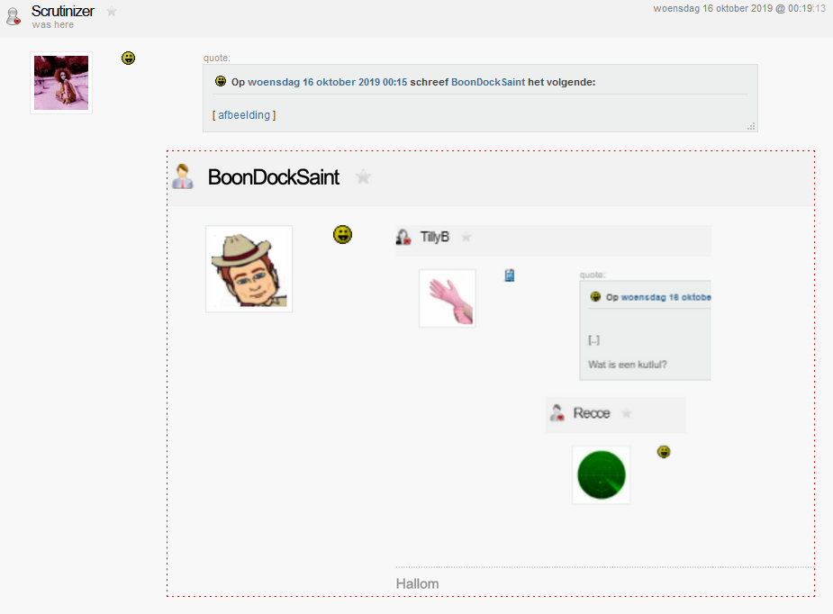833x614 pixels.
Task: Click the pink glove avatar
Action: [448, 299]
